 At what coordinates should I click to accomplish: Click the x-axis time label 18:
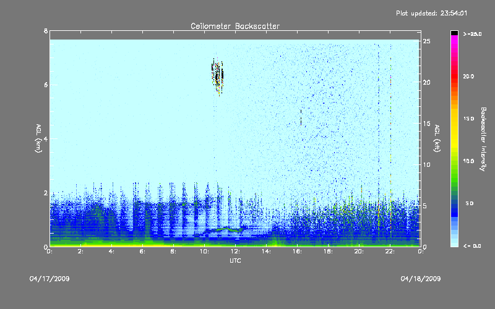pyautogui.click(x=329, y=252)
